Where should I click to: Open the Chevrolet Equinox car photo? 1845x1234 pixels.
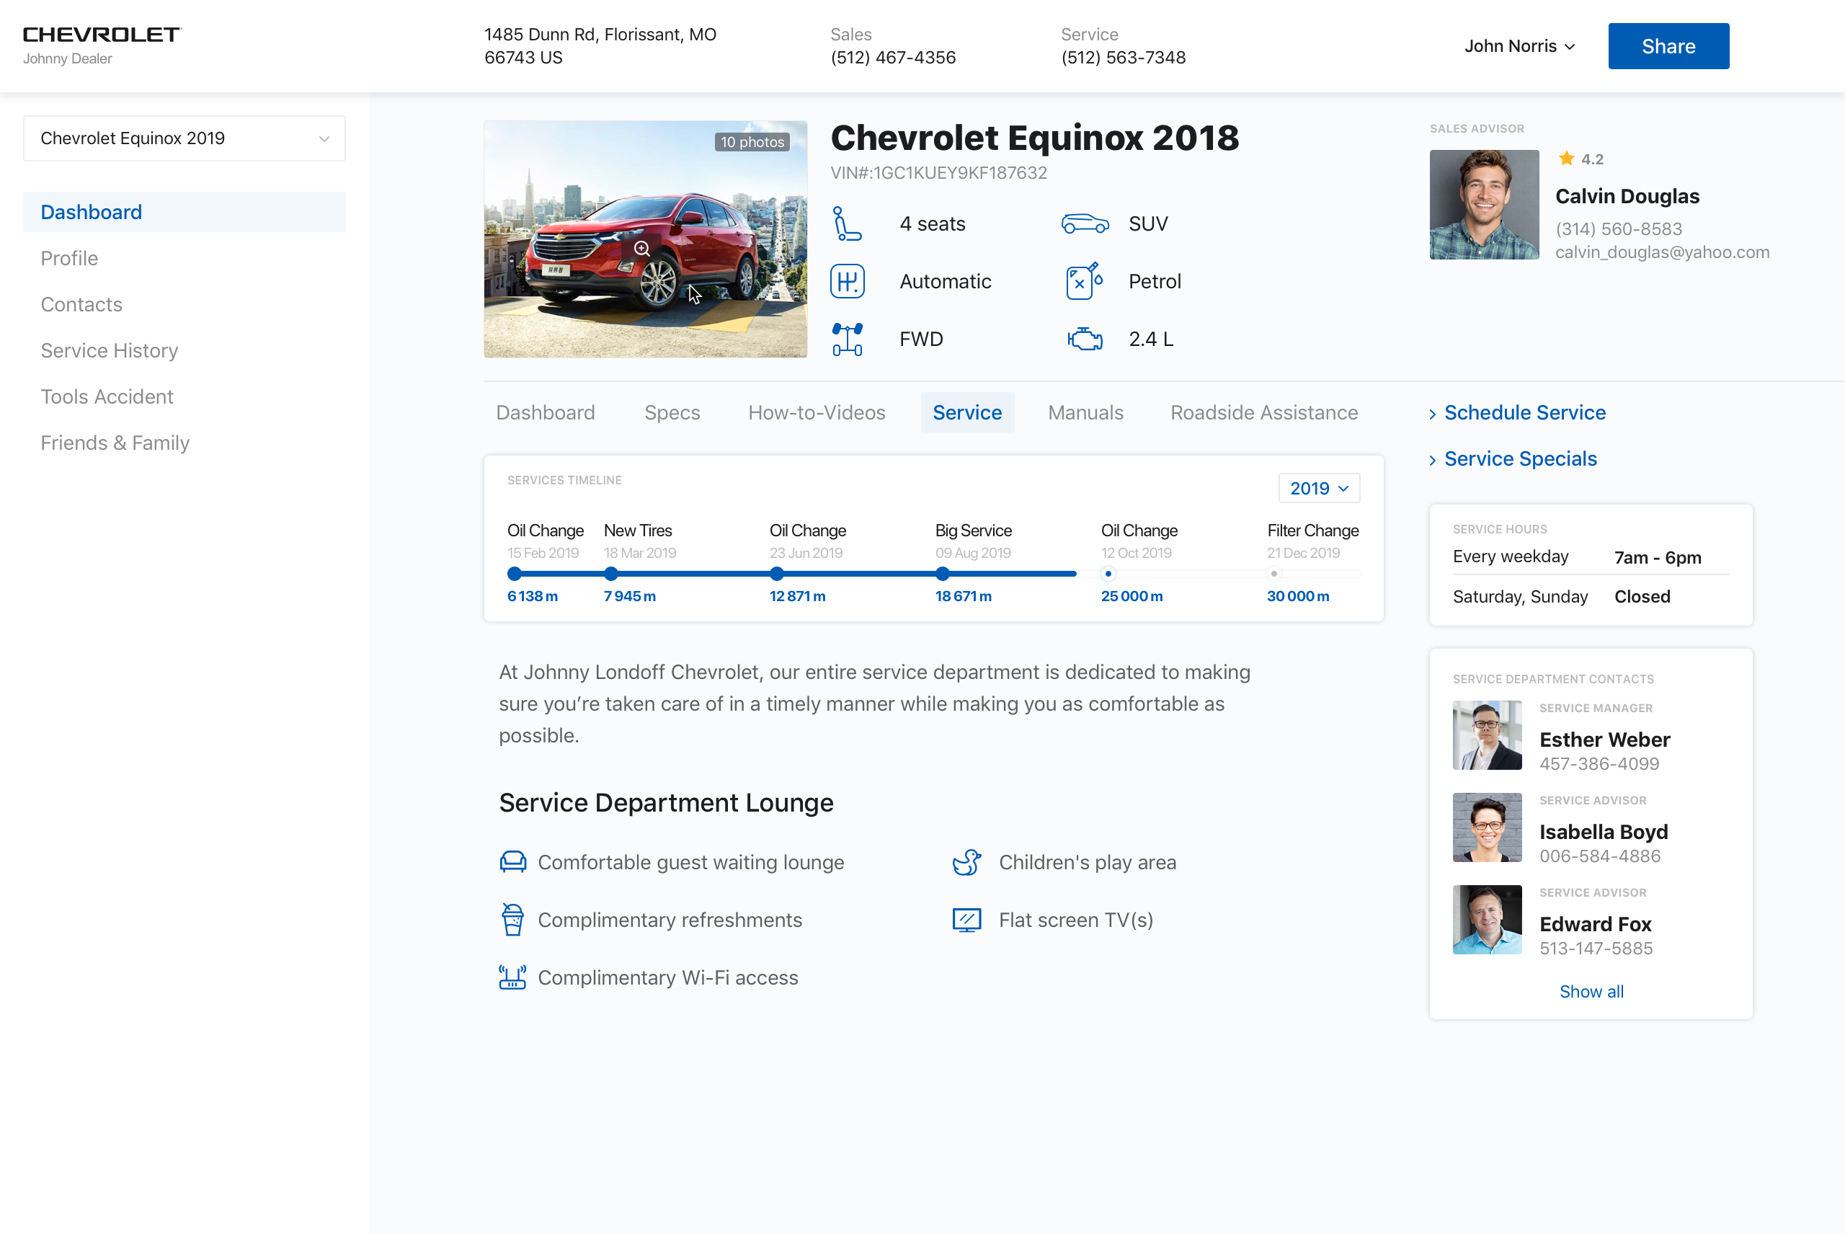pyautogui.click(x=646, y=239)
